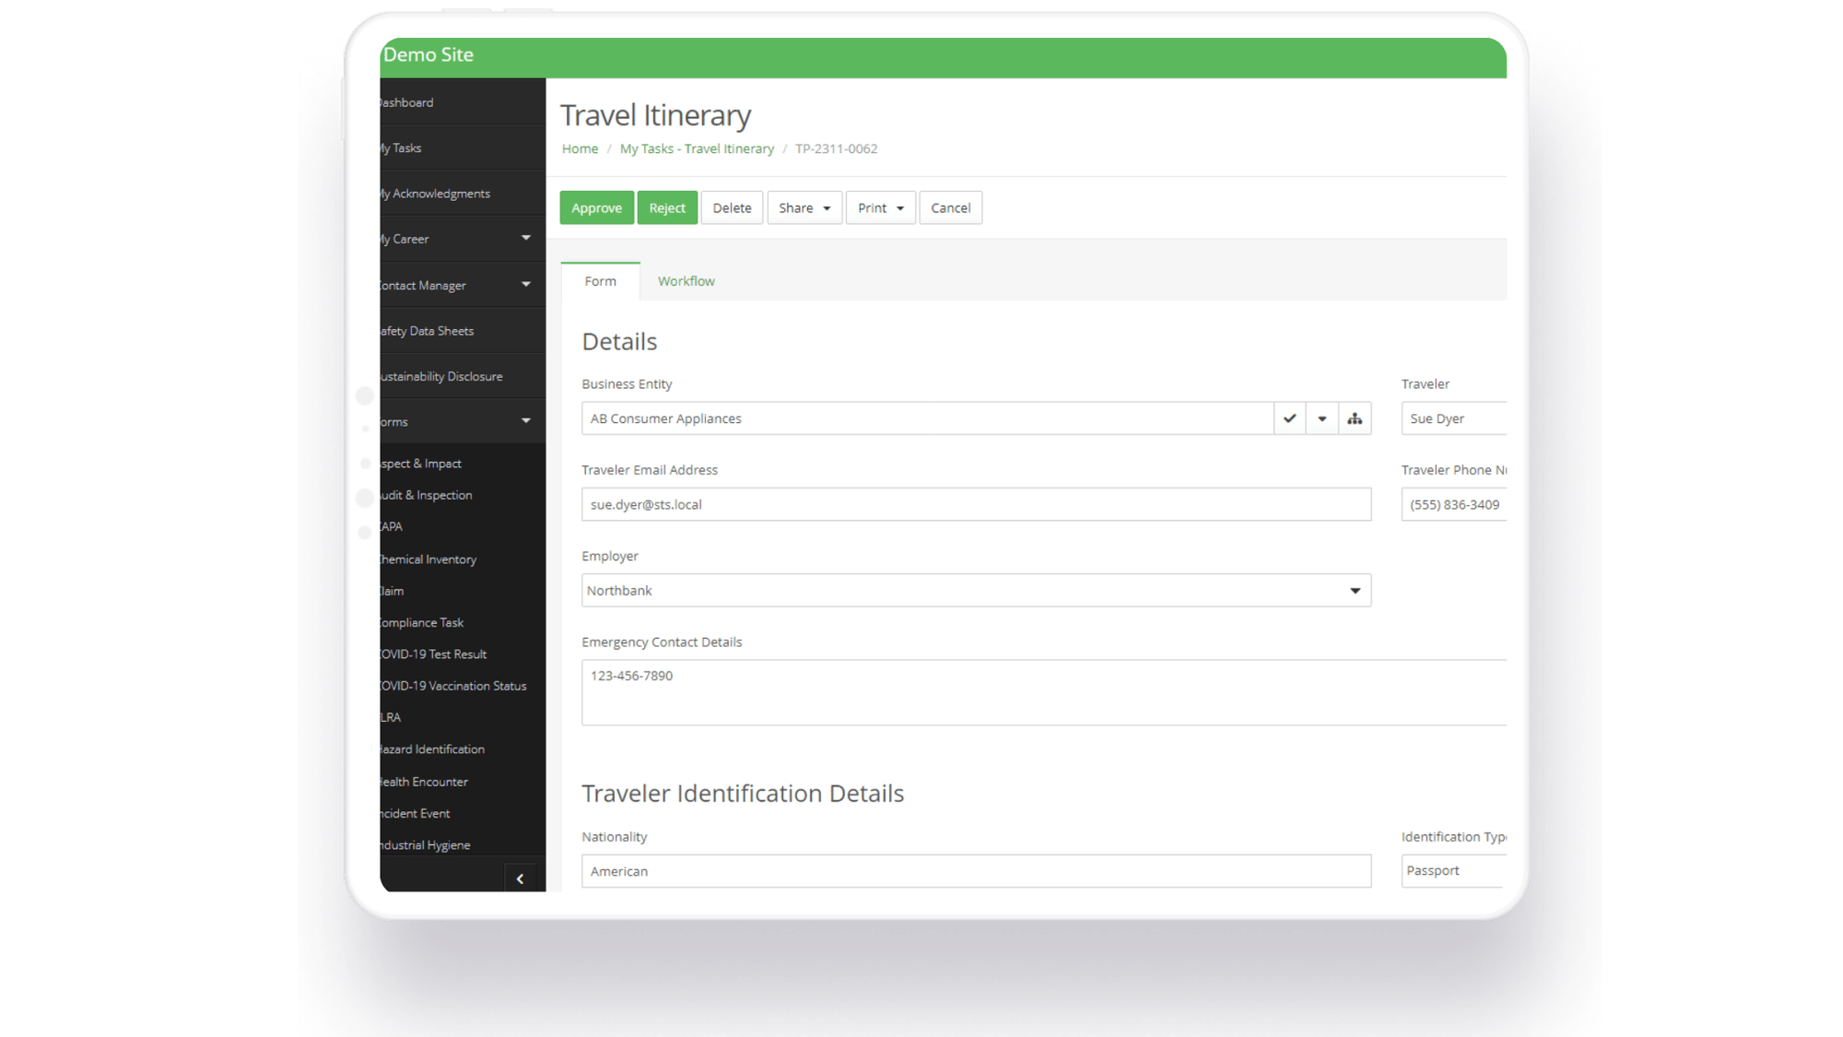Screen dimensions: 1843x1037
Task: Open My Tasks - Travel Itinerary breadcrumb
Action: (x=697, y=148)
